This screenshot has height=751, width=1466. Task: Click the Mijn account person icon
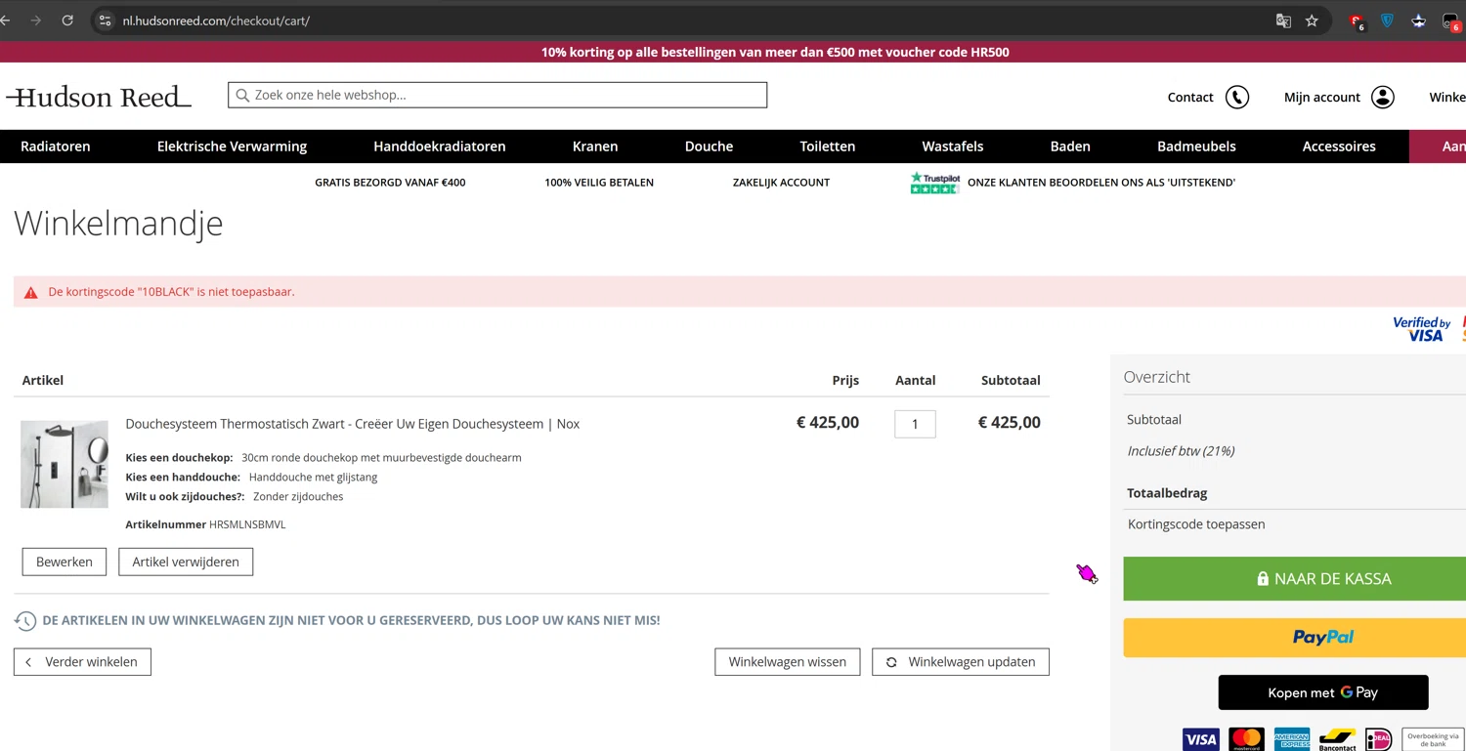point(1383,97)
